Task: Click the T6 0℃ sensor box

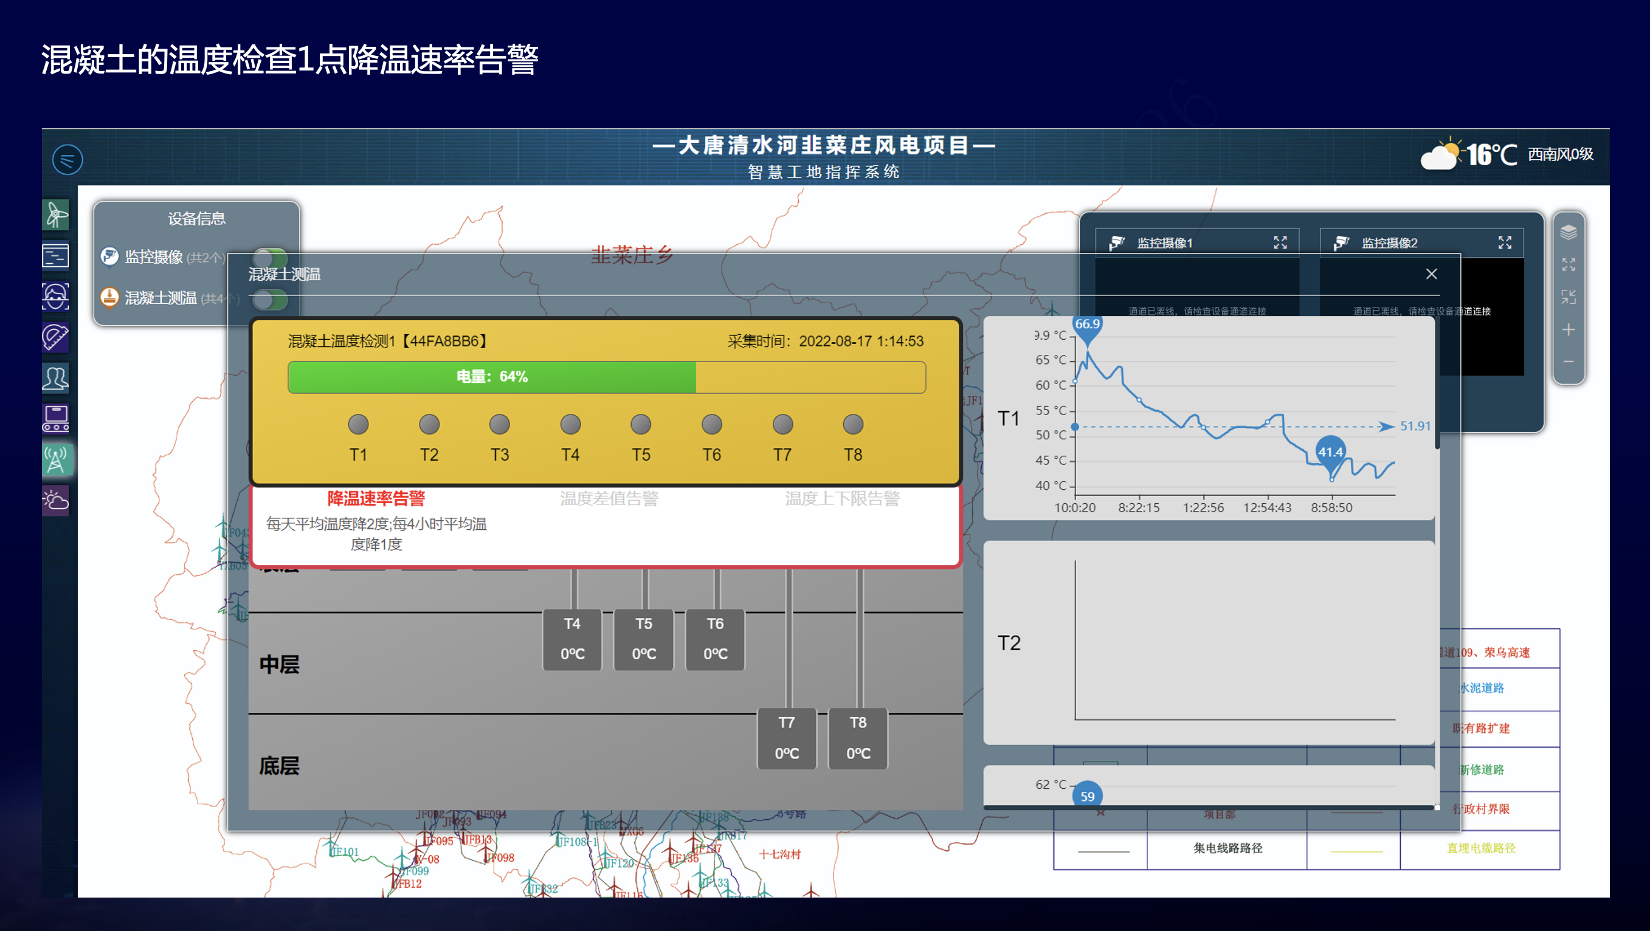Action: (x=715, y=639)
